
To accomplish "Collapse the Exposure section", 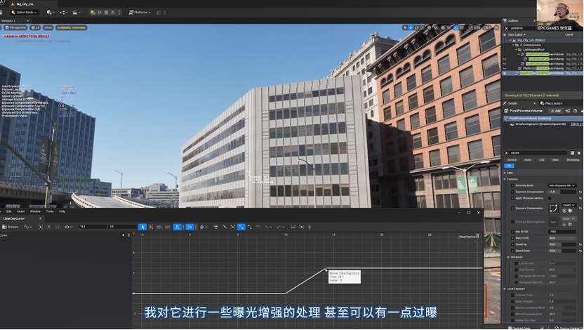I will point(505,179).
